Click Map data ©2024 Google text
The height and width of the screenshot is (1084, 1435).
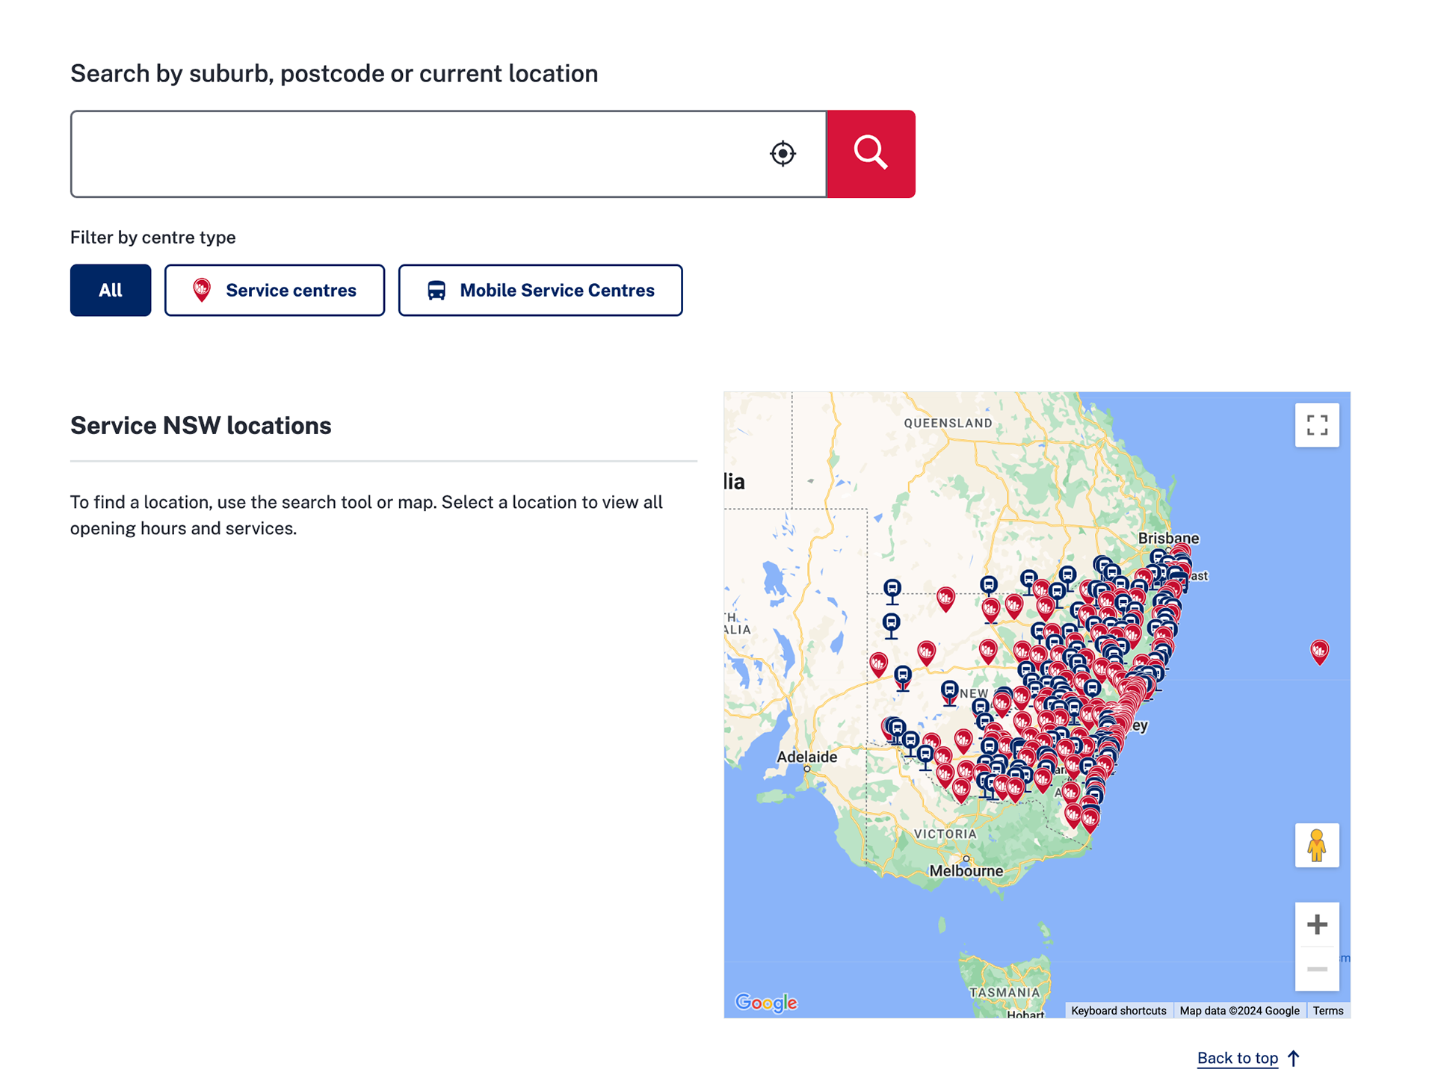click(x=1239, y=1011)
